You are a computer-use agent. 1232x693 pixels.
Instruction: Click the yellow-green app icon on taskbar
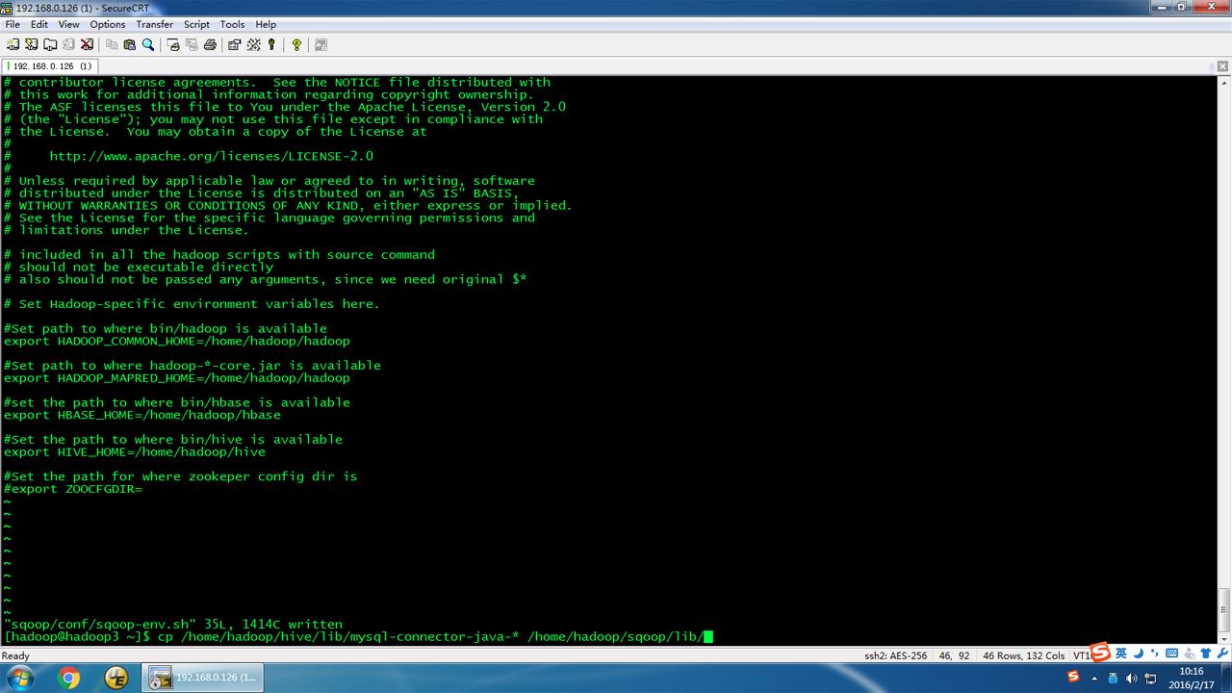point(117,678)
